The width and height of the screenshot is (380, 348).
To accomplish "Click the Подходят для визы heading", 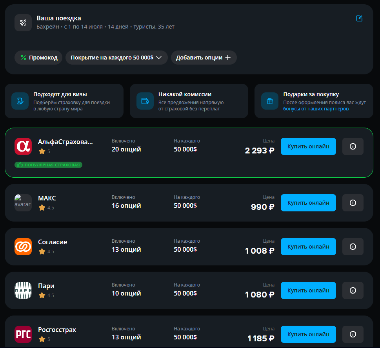I will 60,95.
